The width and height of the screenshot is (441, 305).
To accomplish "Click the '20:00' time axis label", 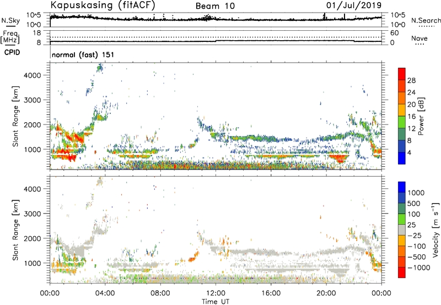I will coord(326,293).
